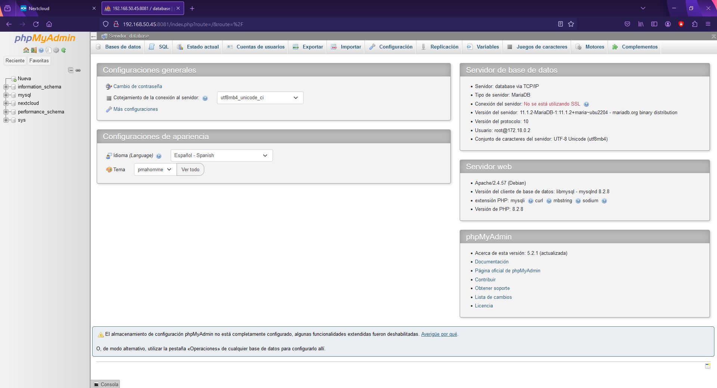Click the browser address bar URL
The width and height of the screenshot is (717, 388).
(x=183, y=24)
